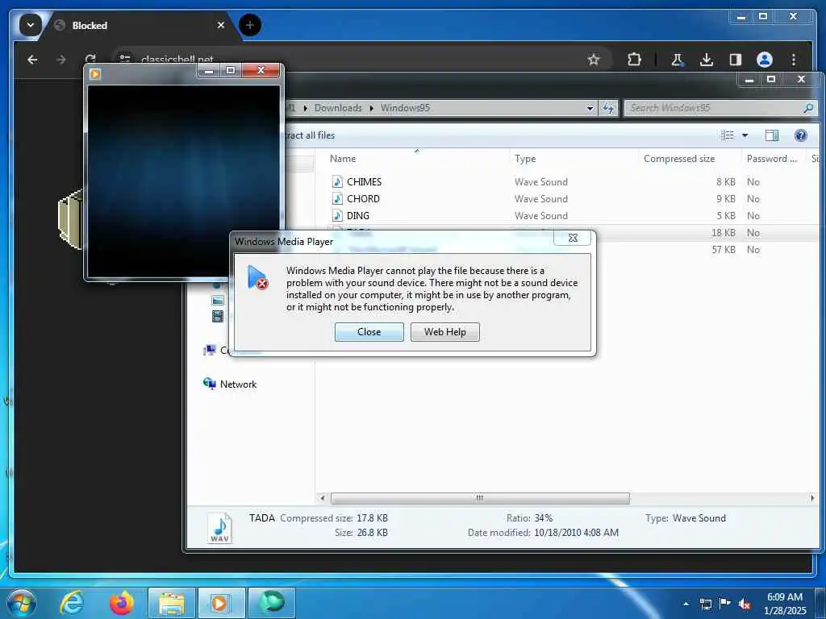Toggle Chrome side panel icon

pos(736,60)
